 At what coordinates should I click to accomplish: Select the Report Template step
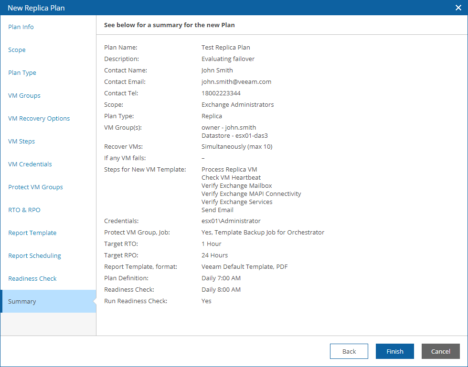pyautogui.click(x=32, y=233)
